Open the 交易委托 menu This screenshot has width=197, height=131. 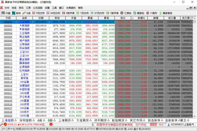click(71, 8)
